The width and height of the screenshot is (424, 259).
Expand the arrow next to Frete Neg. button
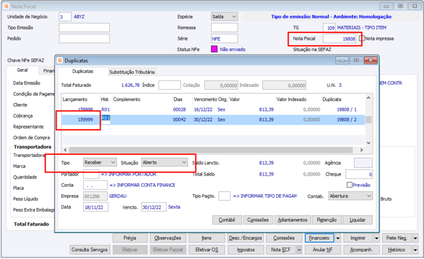tap(416, 238)
